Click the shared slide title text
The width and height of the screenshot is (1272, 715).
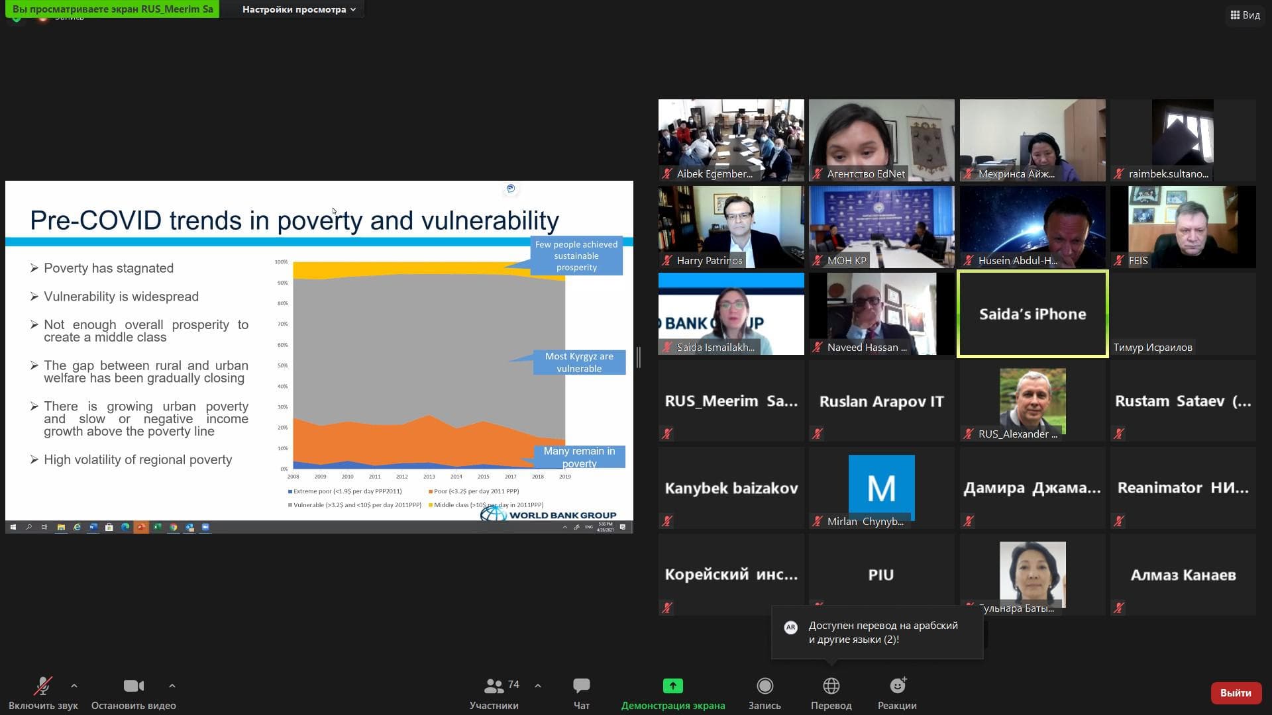click(294, 220)
